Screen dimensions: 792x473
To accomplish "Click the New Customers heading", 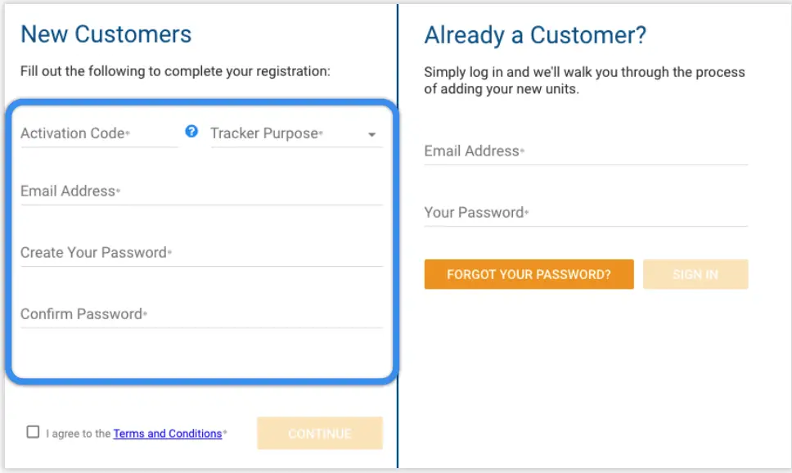I will [107, 34].
